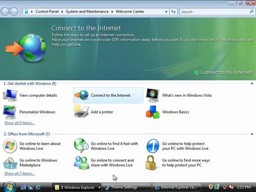Open the Windows Marketplace basket icon

pos(10,163)
